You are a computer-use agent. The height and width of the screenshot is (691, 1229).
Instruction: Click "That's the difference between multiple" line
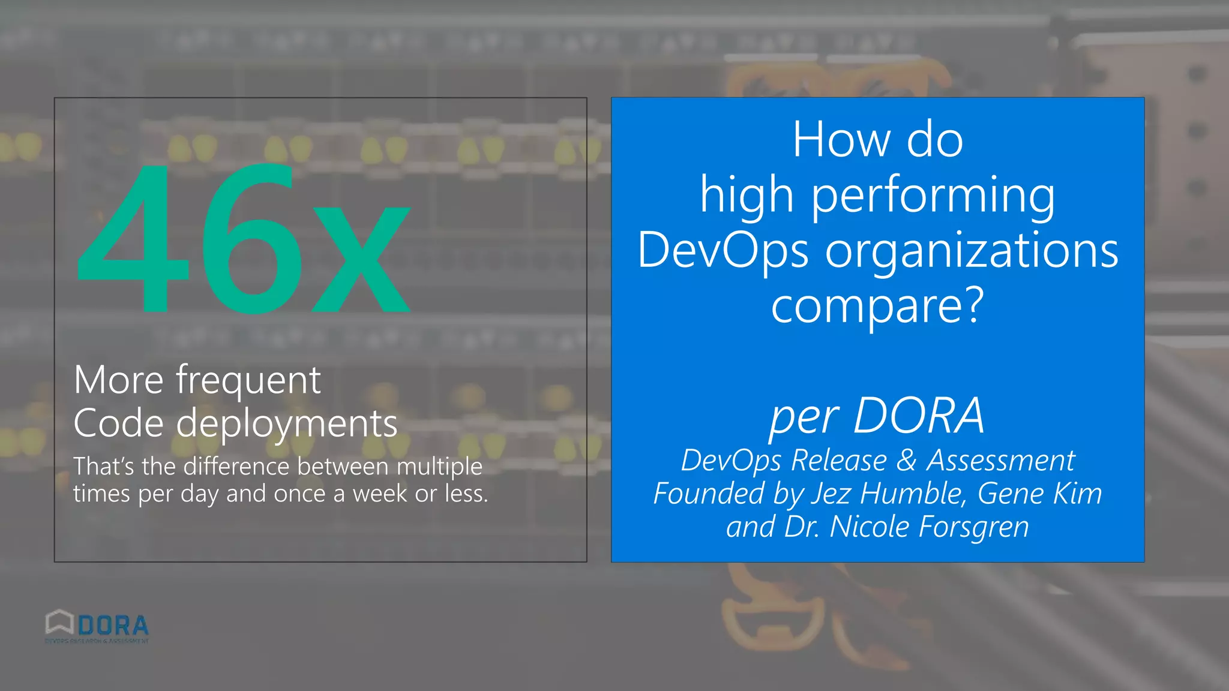(x=277, y=467)
